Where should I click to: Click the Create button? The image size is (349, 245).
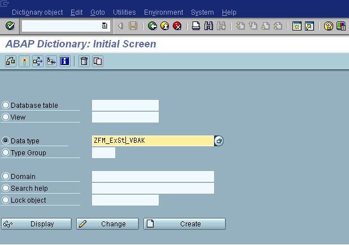185,224
